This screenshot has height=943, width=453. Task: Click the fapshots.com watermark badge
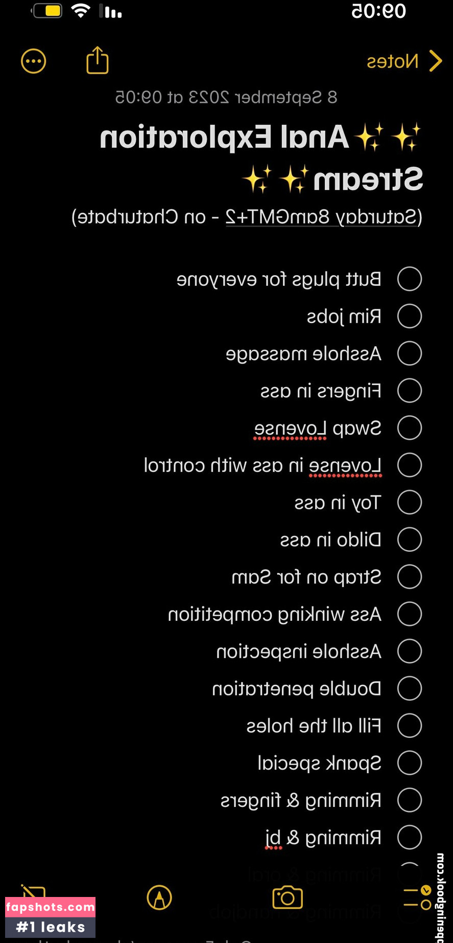(x=50, y=917)
